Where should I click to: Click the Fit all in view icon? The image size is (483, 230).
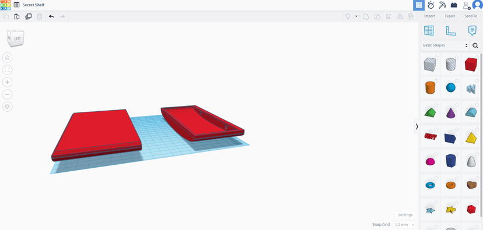coord(8,70)
